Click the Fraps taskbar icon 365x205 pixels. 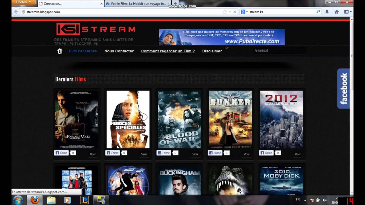101,200
